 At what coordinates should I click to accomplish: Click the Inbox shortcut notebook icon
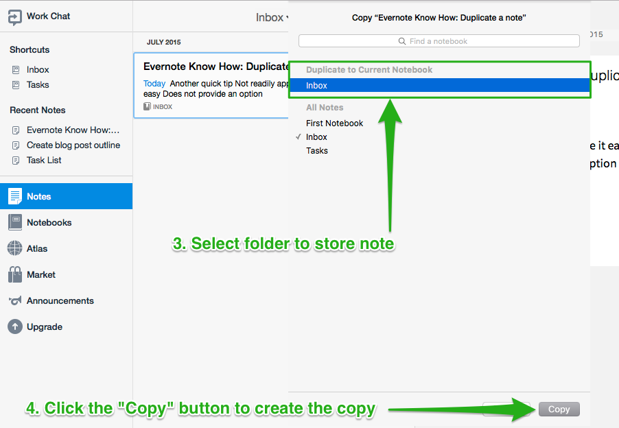pos(16,70)
